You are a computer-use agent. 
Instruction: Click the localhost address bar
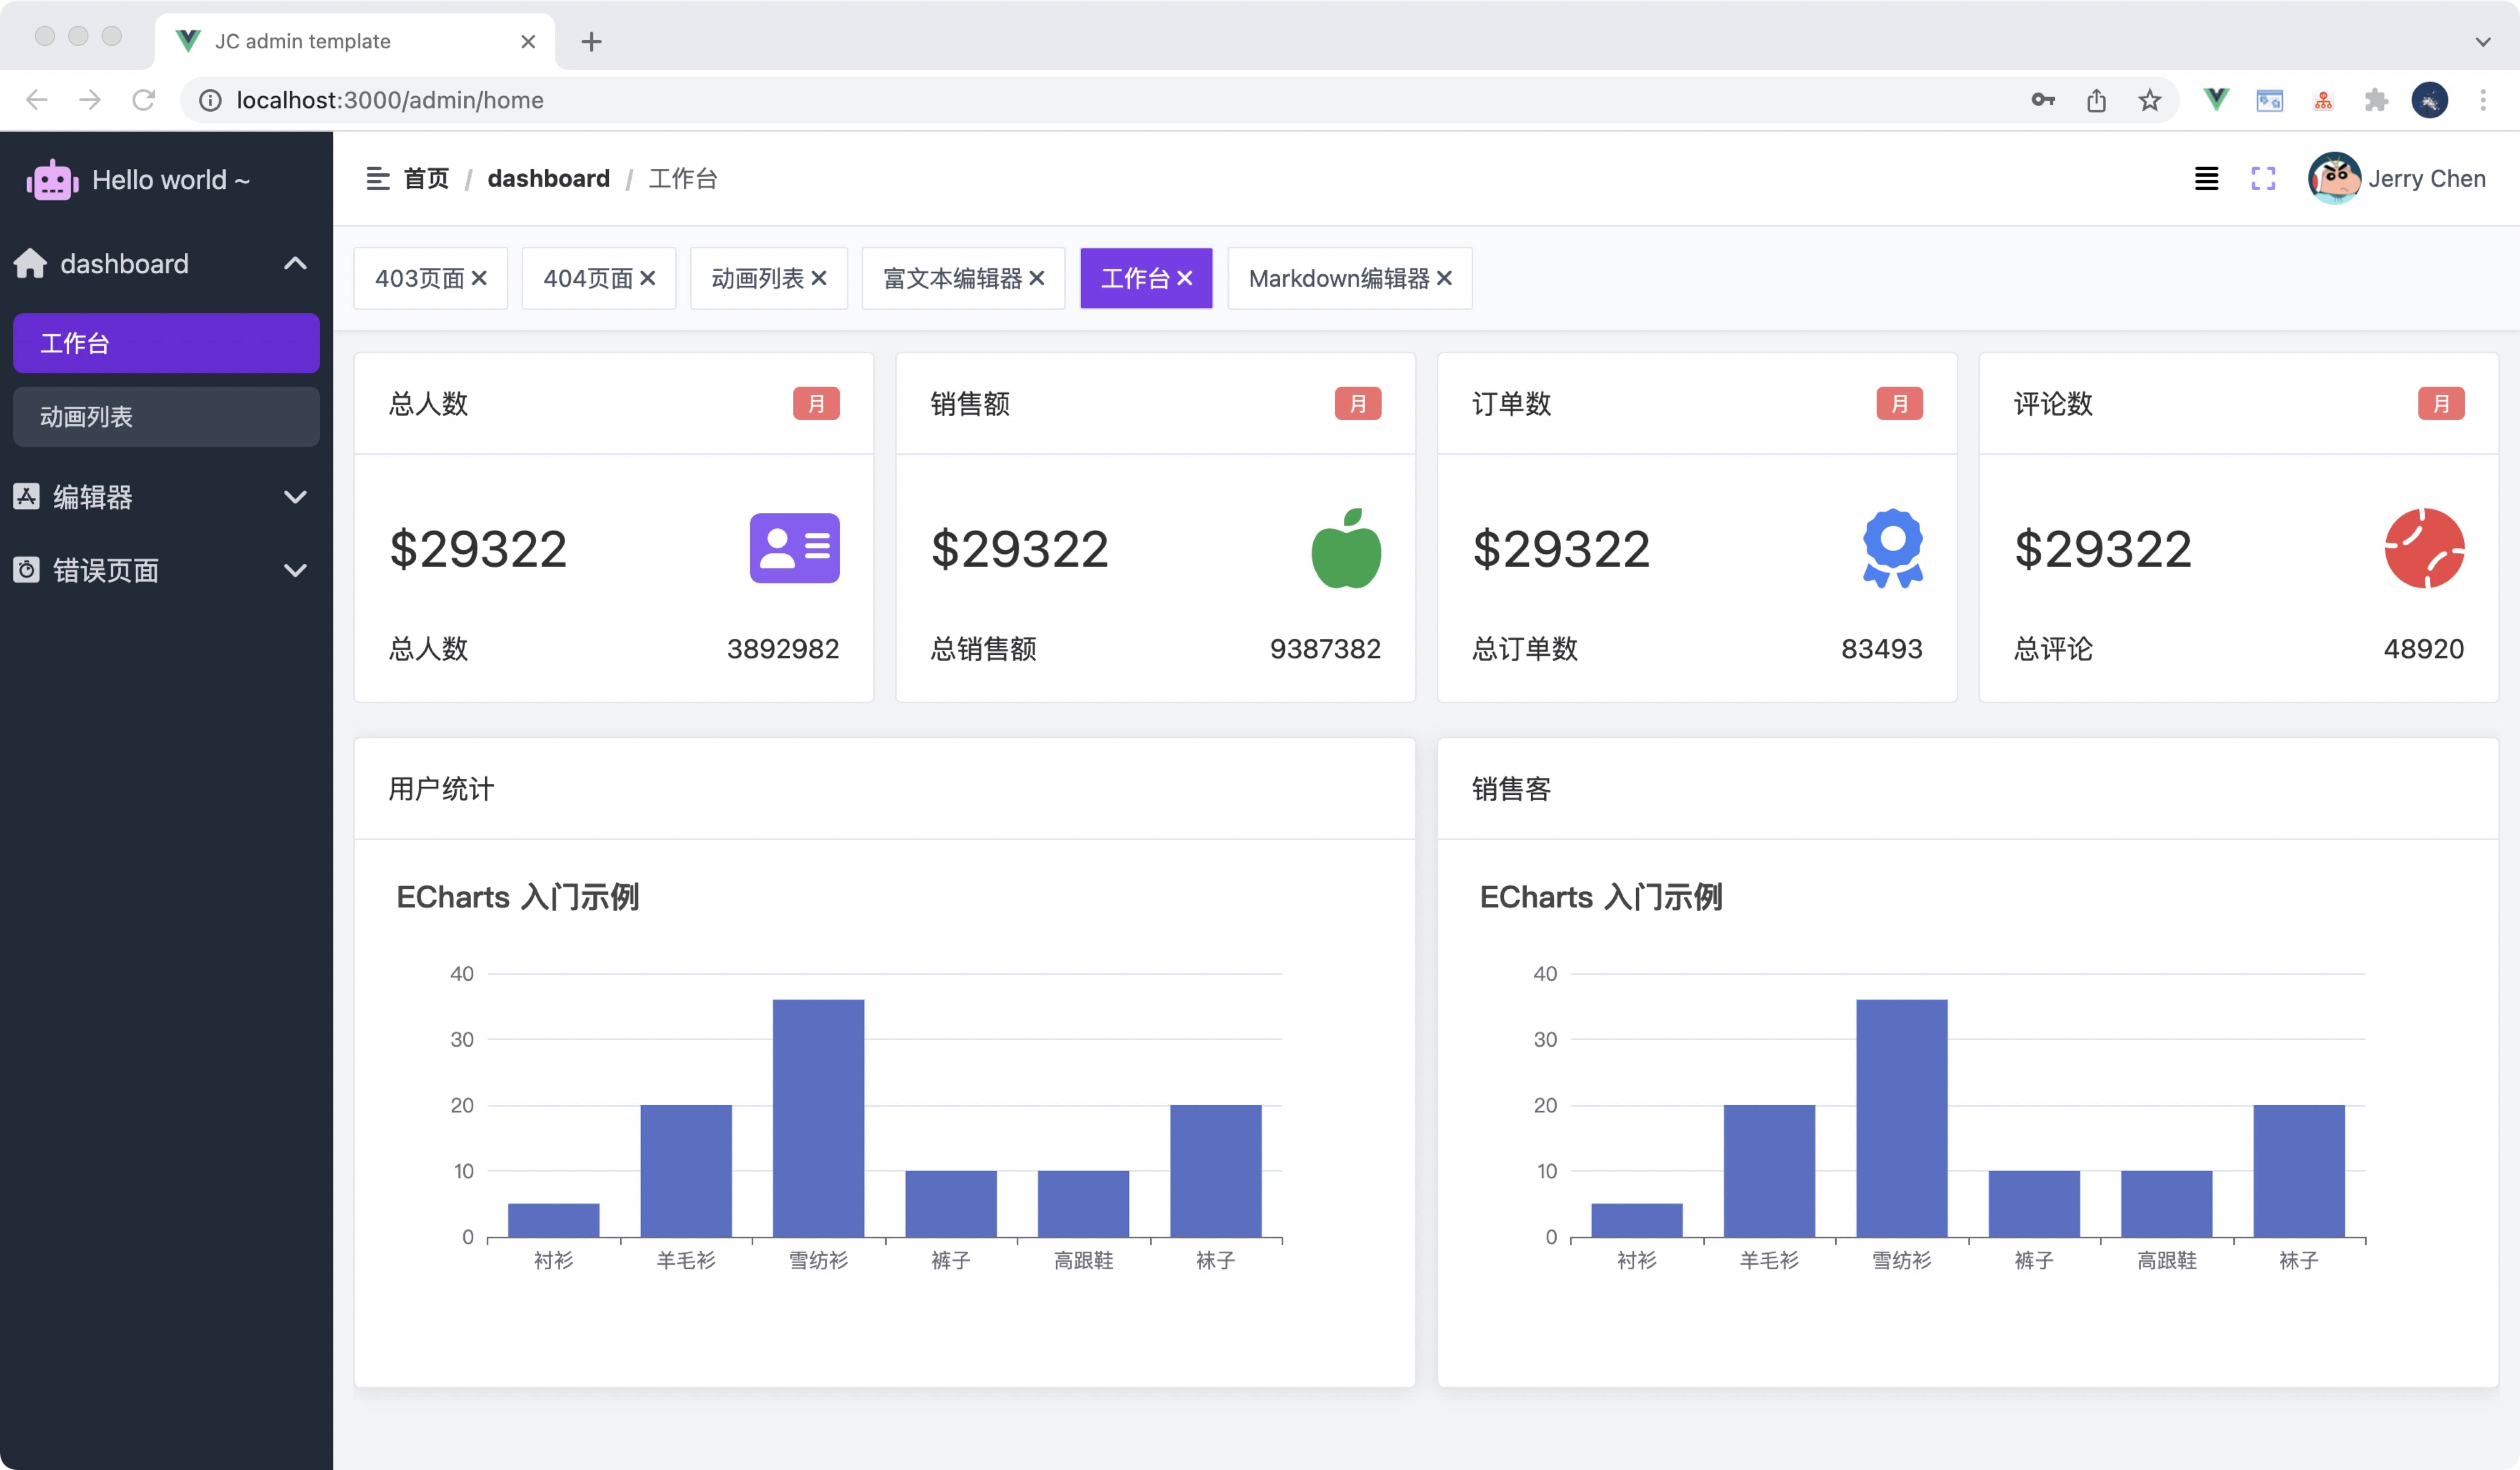tap(1179, 100)
